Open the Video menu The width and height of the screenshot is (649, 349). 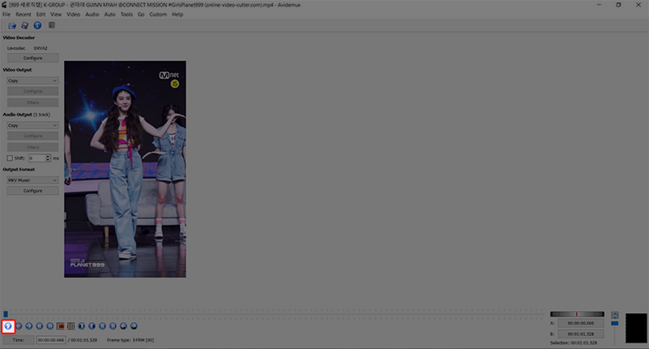(x=73, y=14)
